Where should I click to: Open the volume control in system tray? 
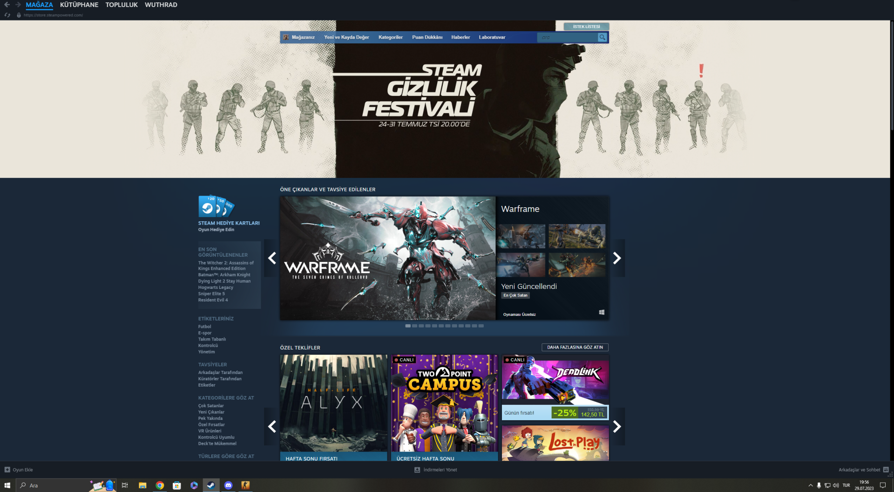(x=836, y=485)
